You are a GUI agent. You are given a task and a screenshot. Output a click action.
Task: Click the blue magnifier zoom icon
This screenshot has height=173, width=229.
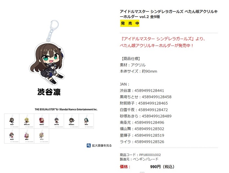click(x=89, y=146)
